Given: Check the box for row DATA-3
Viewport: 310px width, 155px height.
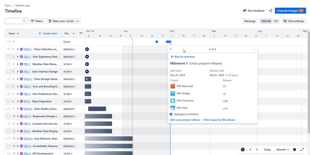Looking at the screenshot, I should 9,109.
